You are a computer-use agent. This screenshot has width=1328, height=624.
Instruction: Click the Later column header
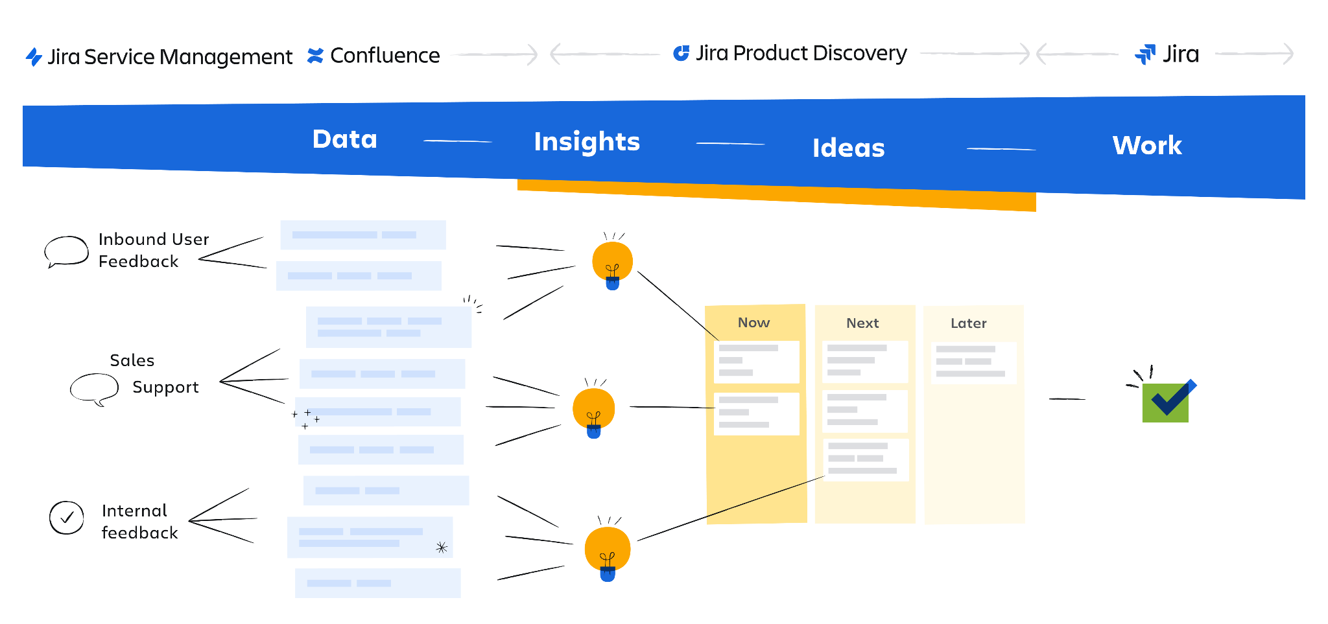pos(968,323)
